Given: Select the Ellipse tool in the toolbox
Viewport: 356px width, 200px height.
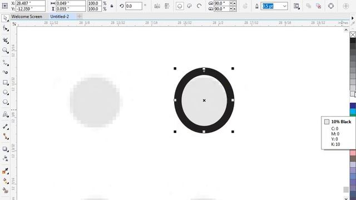Looking at the screenshot, I should point(5,92).
